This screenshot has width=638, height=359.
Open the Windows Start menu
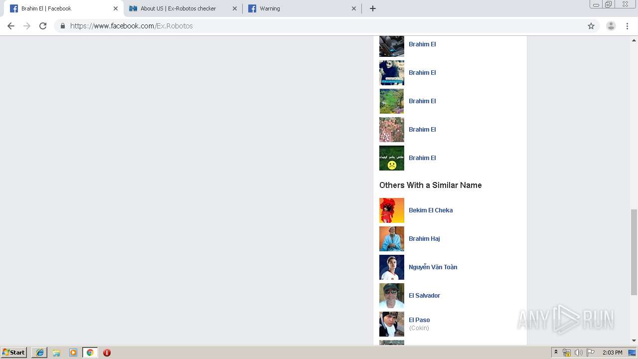point(13,353)
